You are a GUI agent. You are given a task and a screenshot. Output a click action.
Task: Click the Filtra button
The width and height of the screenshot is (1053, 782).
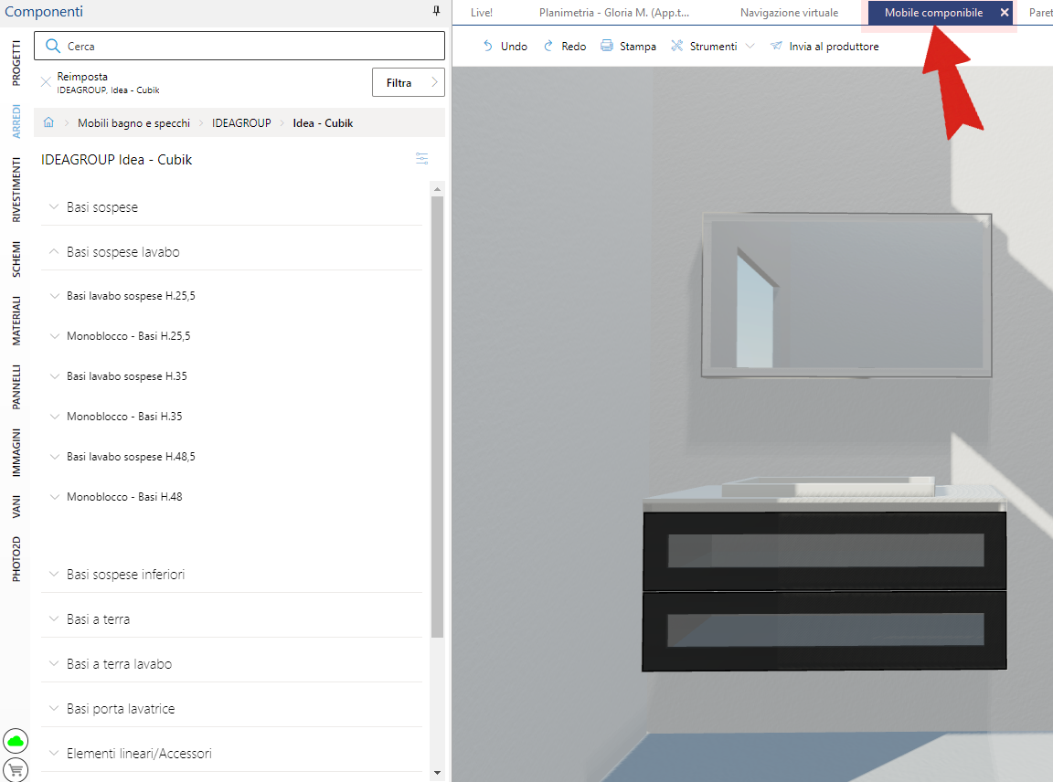pyautogui.click(x=409, y=82)
